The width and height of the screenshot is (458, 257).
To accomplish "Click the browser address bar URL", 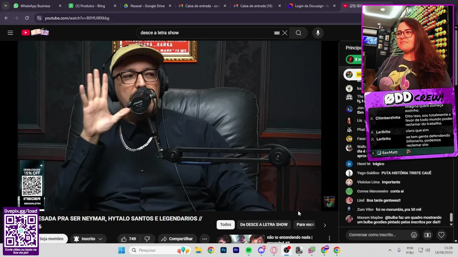I will 77,18.
